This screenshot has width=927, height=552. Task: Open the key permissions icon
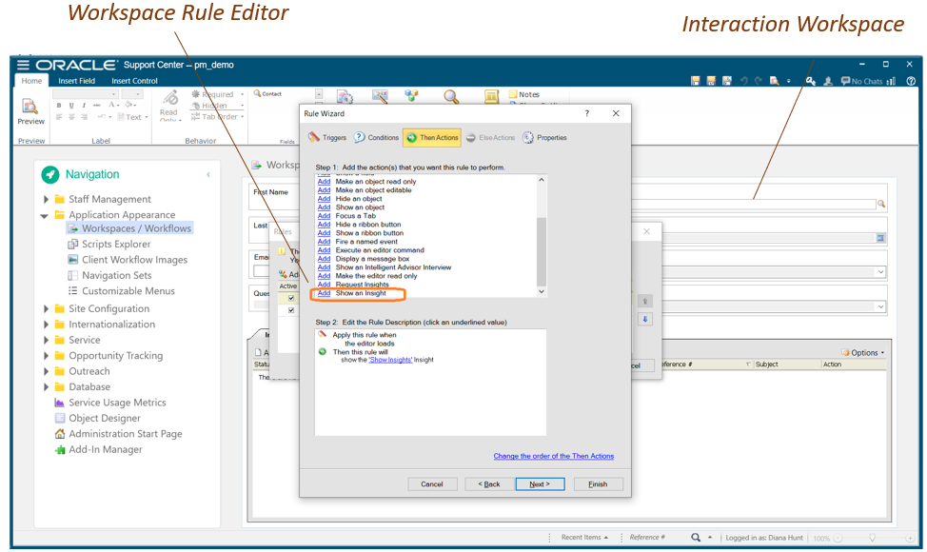coord(811,81)
